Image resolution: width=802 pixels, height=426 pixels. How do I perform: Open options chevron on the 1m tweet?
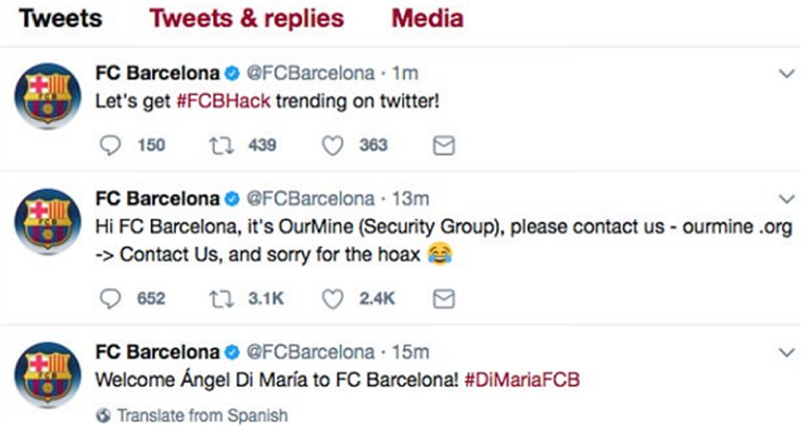[x=787, y=74]
